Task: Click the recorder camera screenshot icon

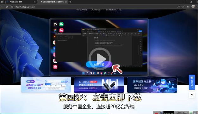Action: (x=161, y=113)
